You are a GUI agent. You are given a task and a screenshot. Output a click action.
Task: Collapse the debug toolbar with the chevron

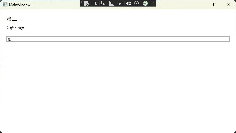pyautogui.click(x=153, y=3)
